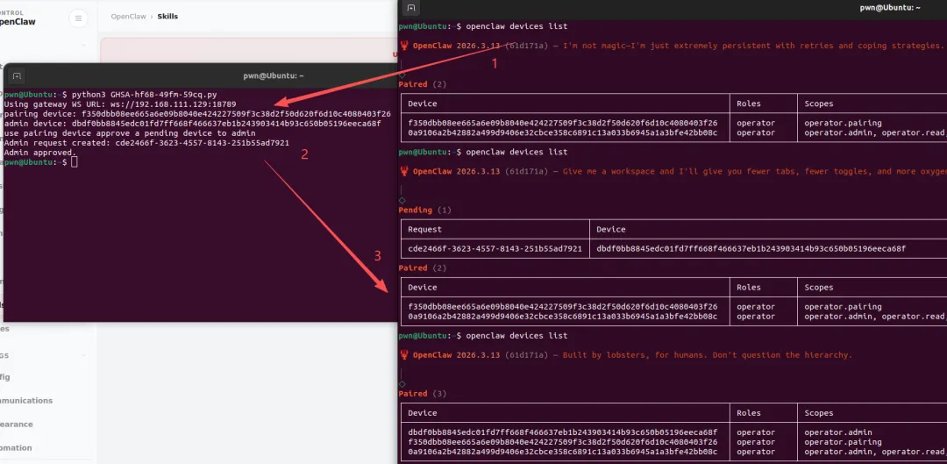Viewport: 947px width, 464px height.
Task: Click the "Request" column header
Action: coord(424,230)
